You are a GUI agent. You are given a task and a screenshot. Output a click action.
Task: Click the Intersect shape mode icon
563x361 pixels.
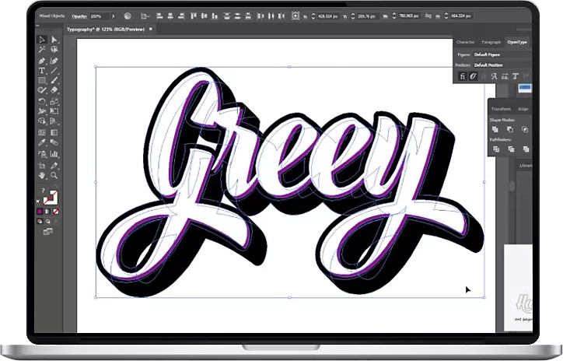(x=525, y=129)
